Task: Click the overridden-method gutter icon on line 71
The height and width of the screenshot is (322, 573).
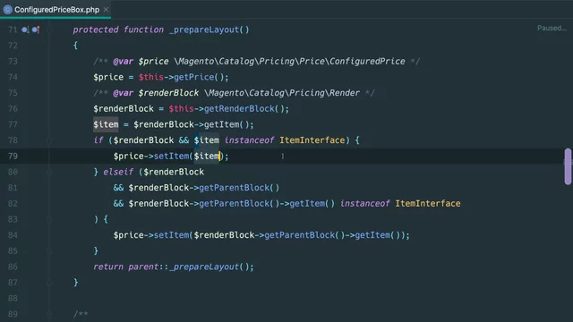Action: pyautogui.click(x=25, y=30)
